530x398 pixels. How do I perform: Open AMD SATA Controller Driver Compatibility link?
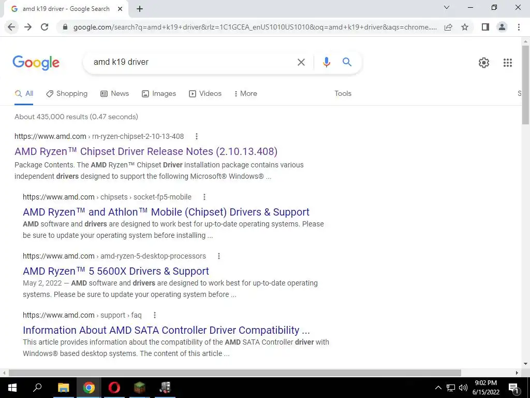pos(166,330)
